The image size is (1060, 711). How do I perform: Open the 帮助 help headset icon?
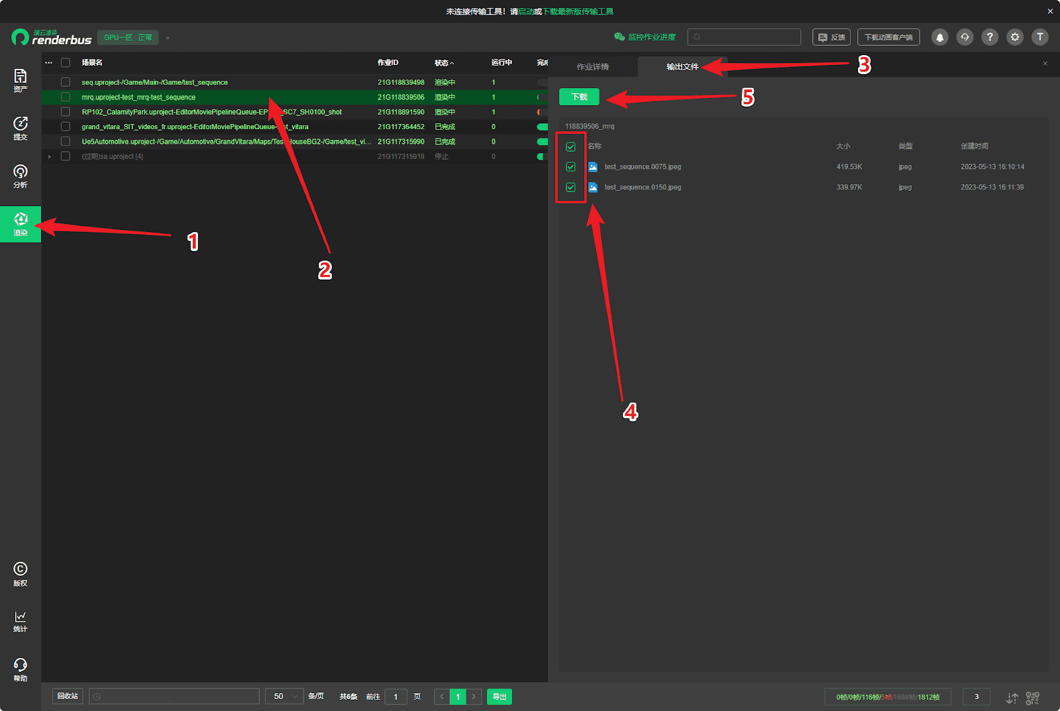[x=21, y=669]
